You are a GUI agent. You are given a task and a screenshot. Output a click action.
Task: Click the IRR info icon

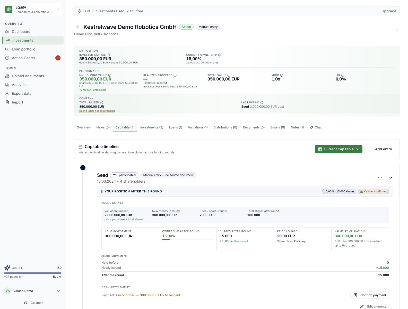(343, 75)
